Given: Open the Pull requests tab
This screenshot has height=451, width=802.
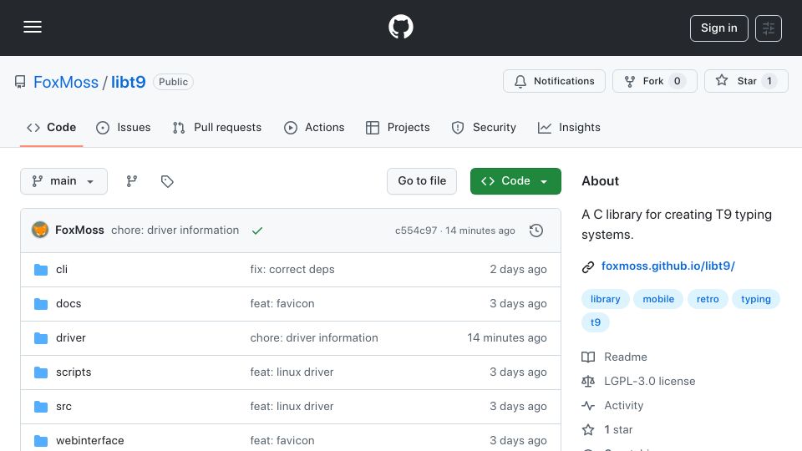Looking at the screenshot, I should [217, 127].
